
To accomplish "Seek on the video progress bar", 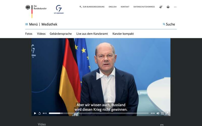I will [99, 113].
